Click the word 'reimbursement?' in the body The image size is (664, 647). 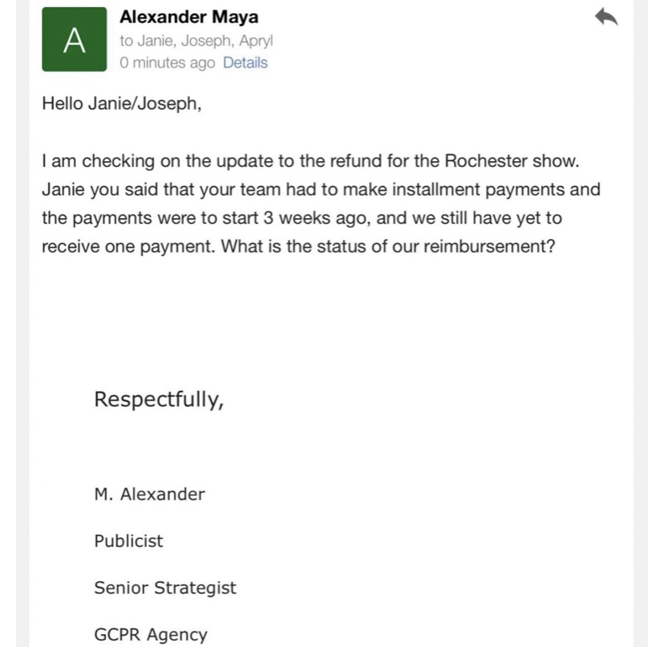(489, 246)
